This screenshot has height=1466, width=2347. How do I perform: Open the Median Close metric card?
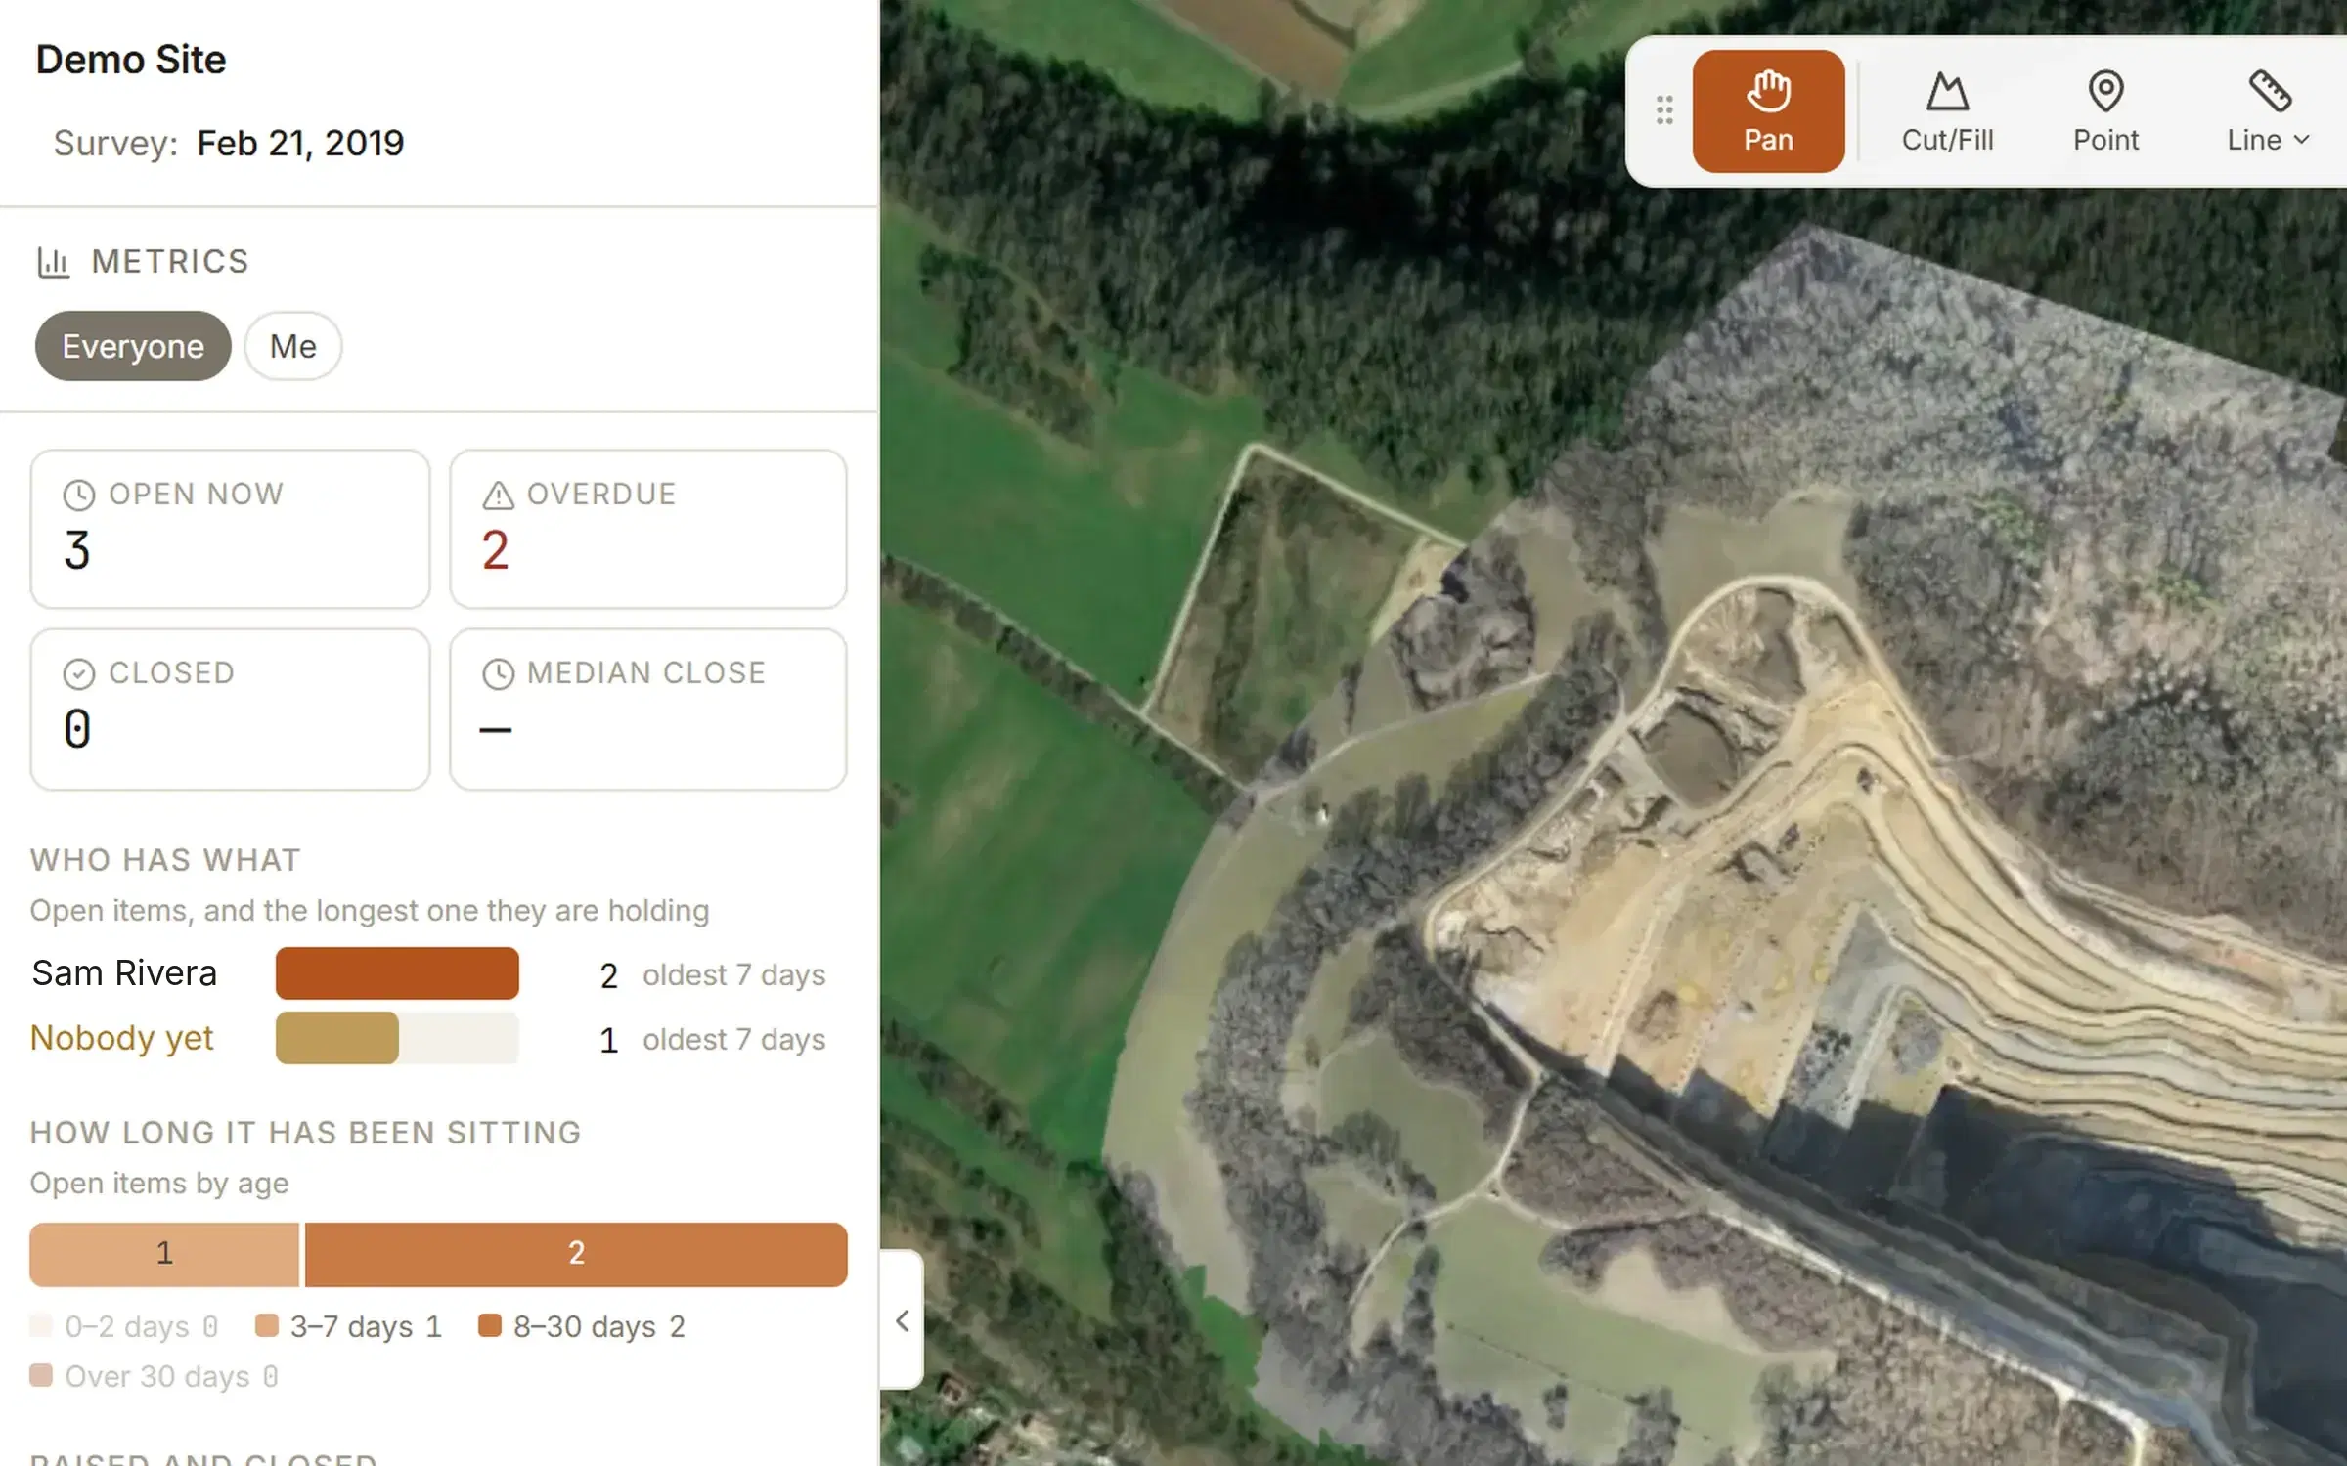coord(648,710)
